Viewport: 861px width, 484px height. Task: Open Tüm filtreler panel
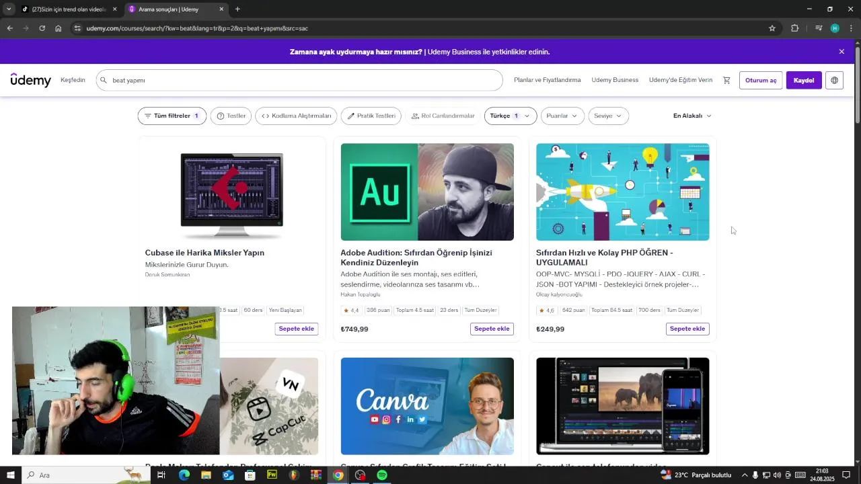(x=172, y=116)
